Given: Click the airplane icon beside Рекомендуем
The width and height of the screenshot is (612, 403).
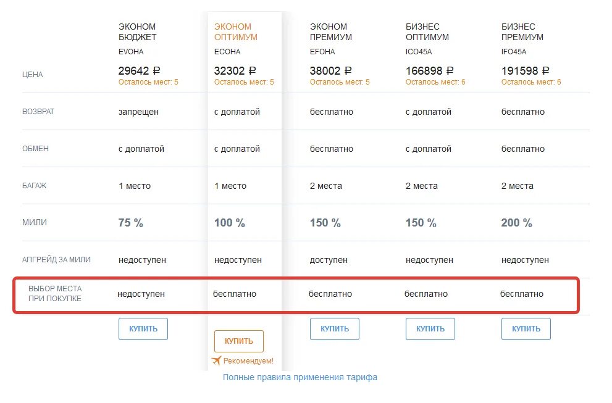Looking at the screenshot, I should (216, 360).
